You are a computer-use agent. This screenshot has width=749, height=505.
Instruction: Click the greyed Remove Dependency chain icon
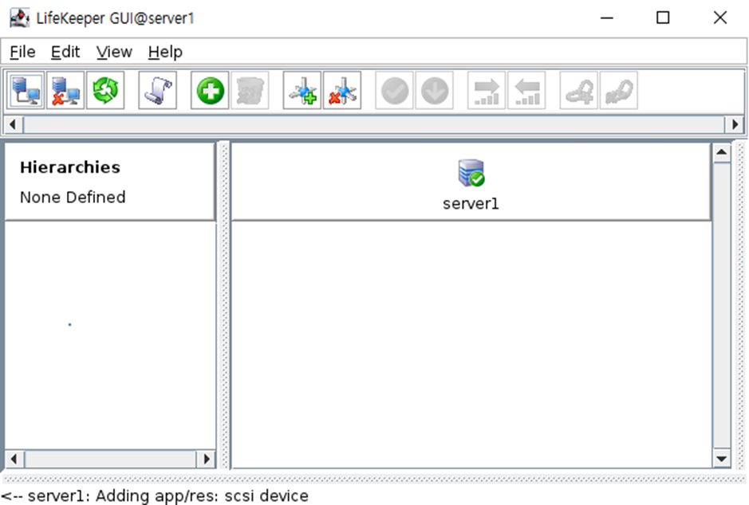pyautogui.click(x=619, y=91)
